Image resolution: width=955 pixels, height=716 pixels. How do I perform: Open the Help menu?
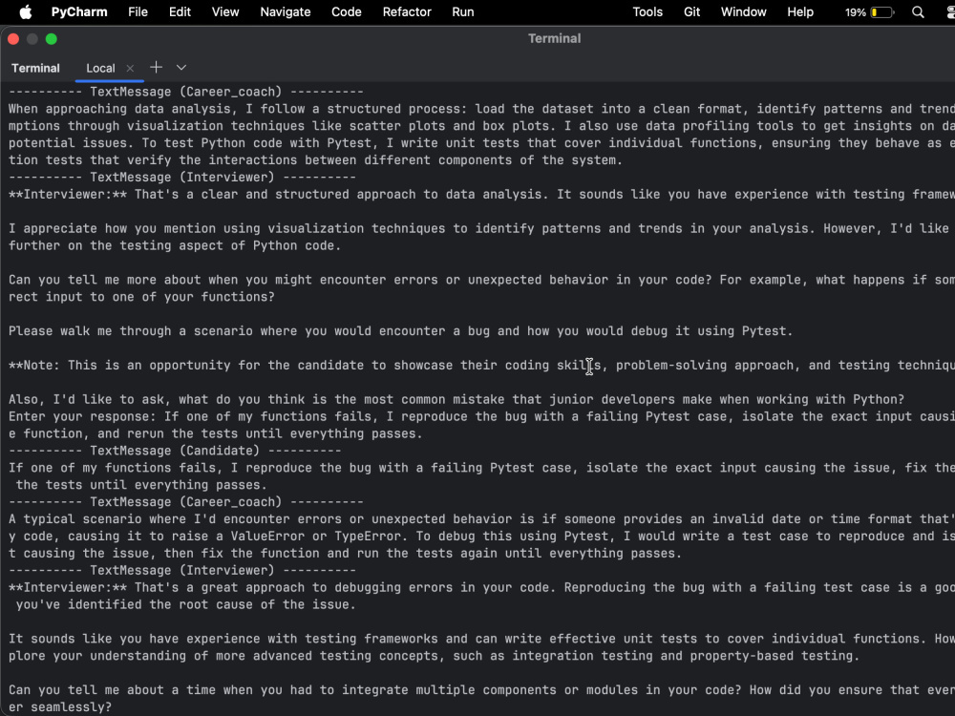click(800, 12)
